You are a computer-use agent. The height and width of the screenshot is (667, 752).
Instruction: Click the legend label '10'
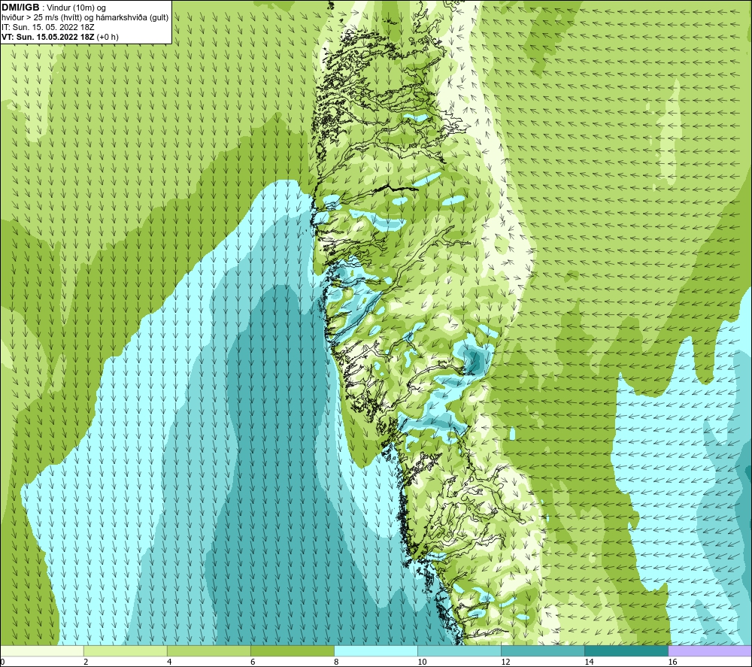tap(422, 662)
